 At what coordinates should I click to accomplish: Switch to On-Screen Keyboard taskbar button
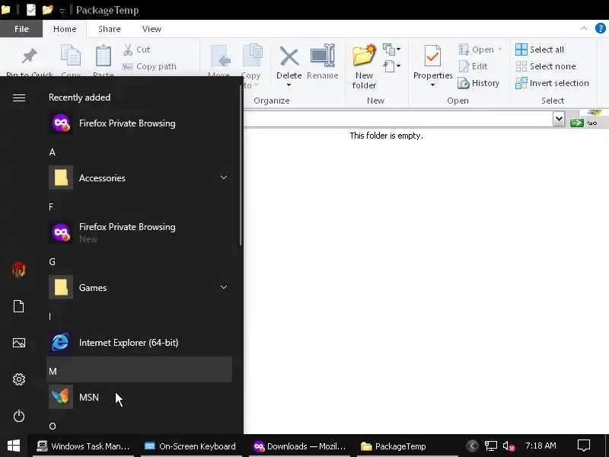coord(191,446)
